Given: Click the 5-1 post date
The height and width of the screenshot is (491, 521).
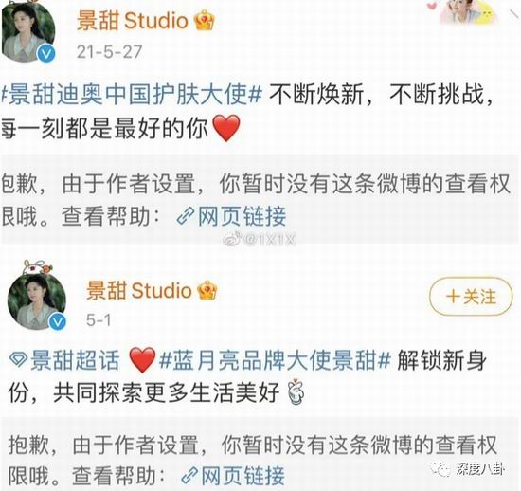Looking at the screenshot, I should tap(99, 320).
